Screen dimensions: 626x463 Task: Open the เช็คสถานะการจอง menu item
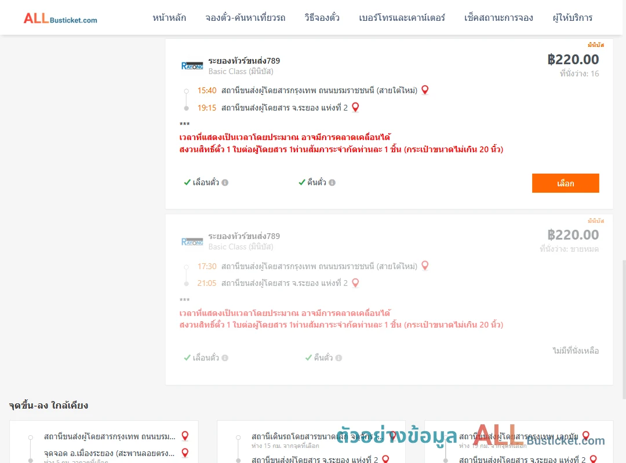point(498,18)
